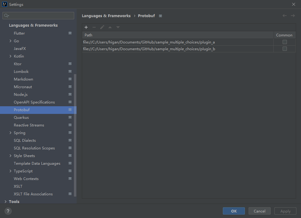Click the page icon next to Markdown
Screen dimensions: 301x218
click(70, 79)
